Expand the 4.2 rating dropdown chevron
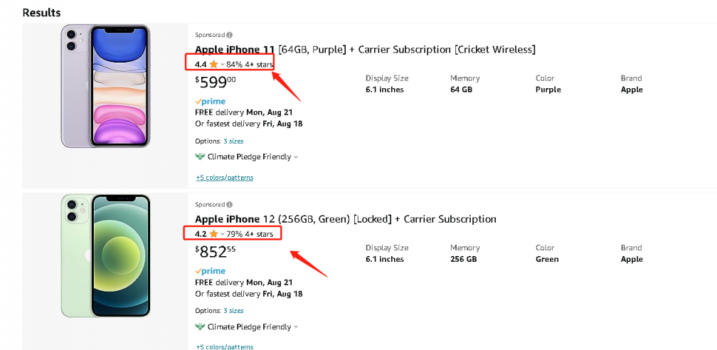Viewport: 717px width, 350px height. click(x=222, y=235)
